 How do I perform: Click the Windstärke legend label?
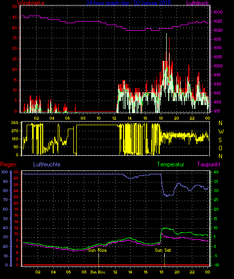pos(31,3)
